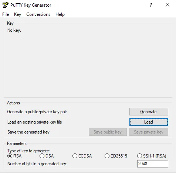This screenshot has height=173, width=176.
Task: Open the File menu
Action: [6, 14]
